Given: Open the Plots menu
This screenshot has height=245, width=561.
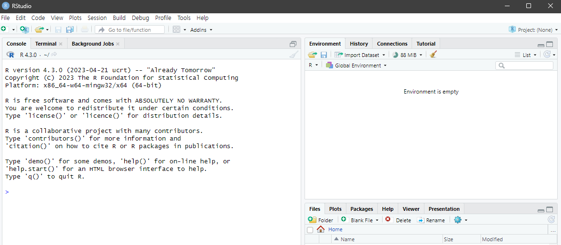Looking at the screenshot, I should [x=75, y=18].
